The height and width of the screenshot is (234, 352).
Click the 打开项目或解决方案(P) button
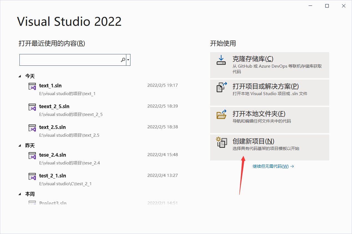tap(270, 92)
